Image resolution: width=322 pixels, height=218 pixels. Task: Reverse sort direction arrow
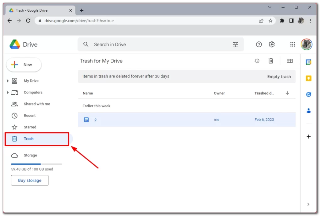tap(287, 93)
